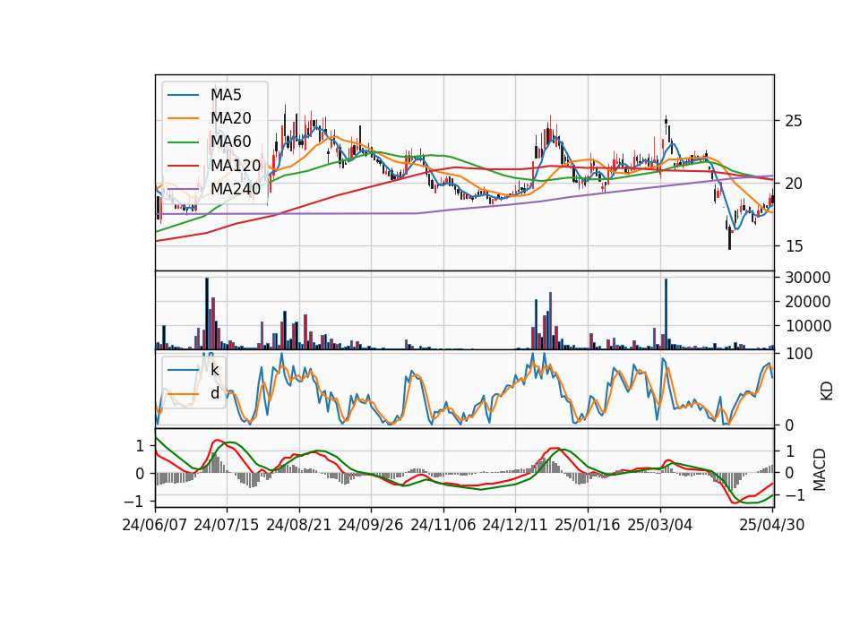The height and width of the screenshot is (618, 860).
Task: Click the 24/11/06 date axis label
Action: pos(443,525)
